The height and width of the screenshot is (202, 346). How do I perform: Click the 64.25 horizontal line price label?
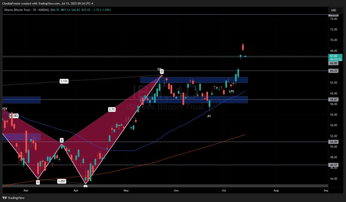point(334,71)
